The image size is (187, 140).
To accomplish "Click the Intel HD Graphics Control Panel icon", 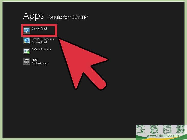I will click(x=27, y=41).
